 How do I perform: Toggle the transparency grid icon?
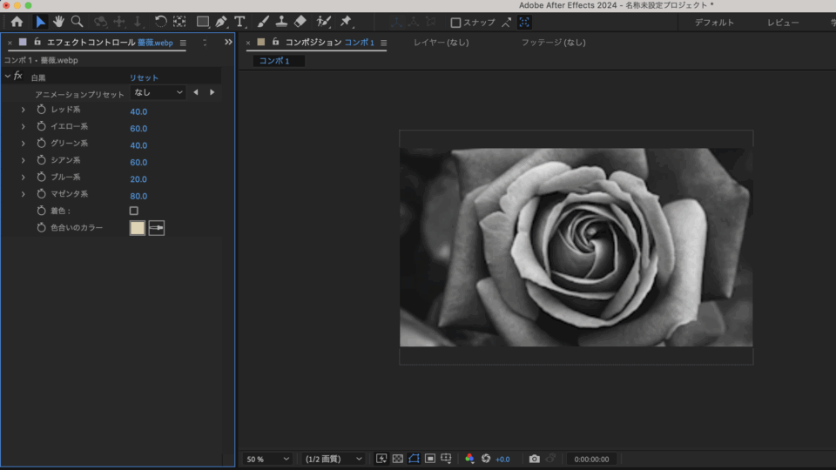tap(397, 459)
